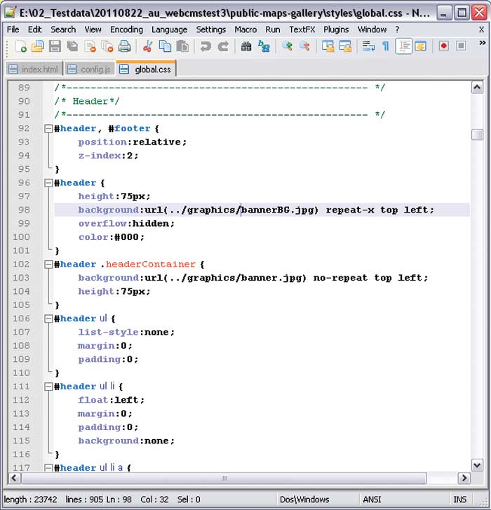491x510 pixels.
Task: Click the user-defined language dialog icon
Action: click(420, 46)
